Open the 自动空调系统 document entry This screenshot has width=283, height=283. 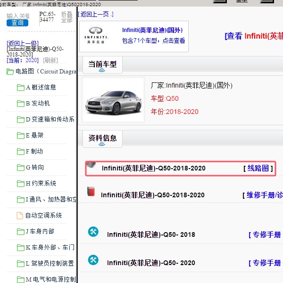click(43, 215)
